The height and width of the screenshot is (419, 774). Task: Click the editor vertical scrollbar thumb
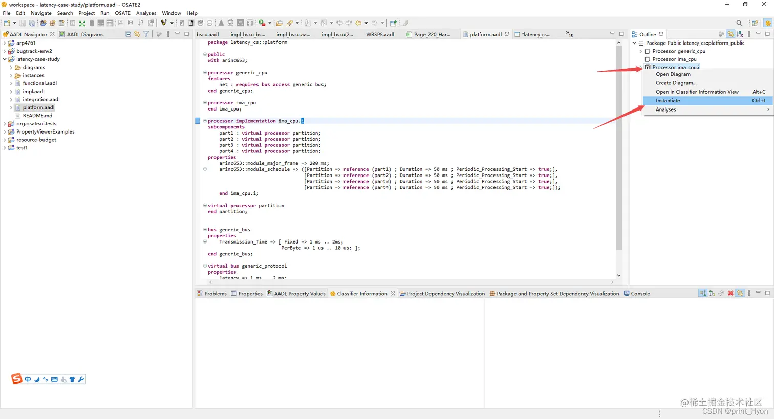(619, 148)
